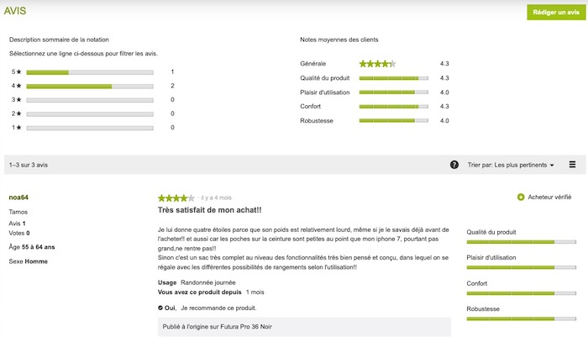Click the checkmark next to Oui

[160, 308]
